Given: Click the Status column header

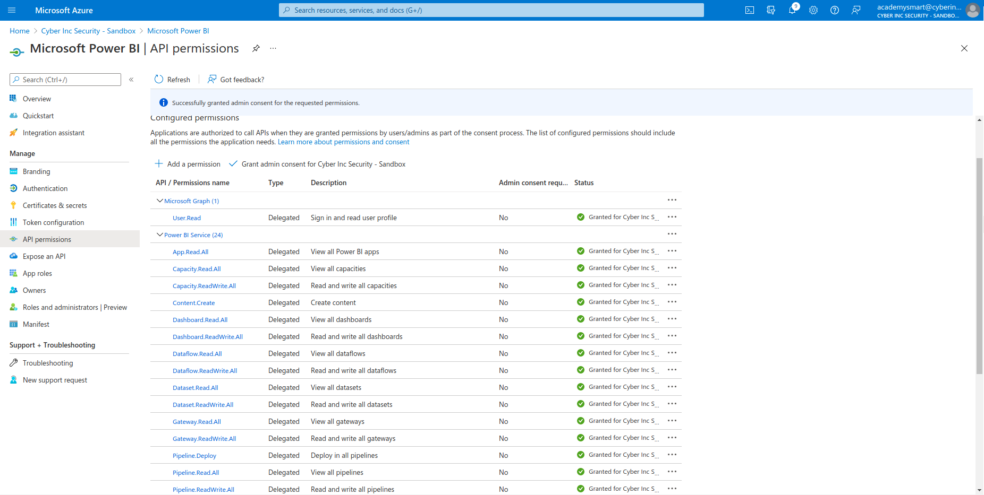Looking at the screenshot, I should pyautogui.click(x=584, y=183).
